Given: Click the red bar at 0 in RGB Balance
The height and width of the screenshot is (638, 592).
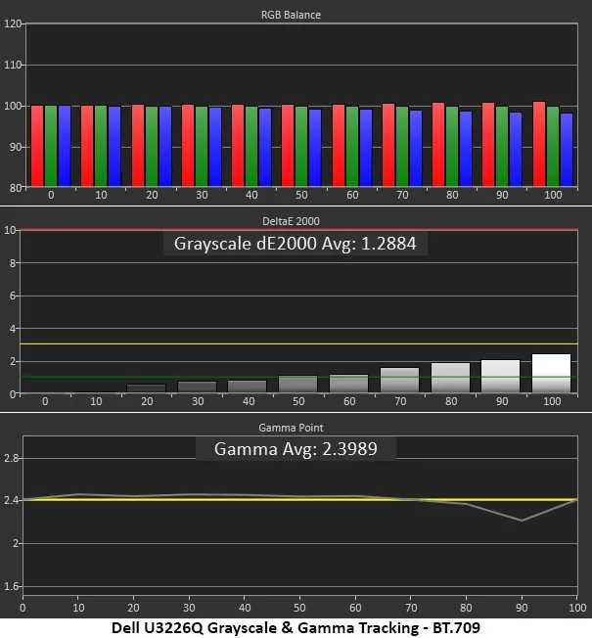Looking at the screenshot, I should (x=37, y=146).
